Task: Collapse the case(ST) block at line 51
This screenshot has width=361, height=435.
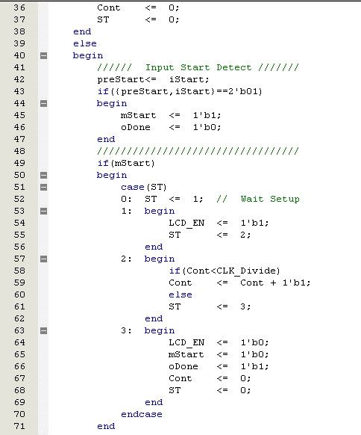Action: [43, 188]
